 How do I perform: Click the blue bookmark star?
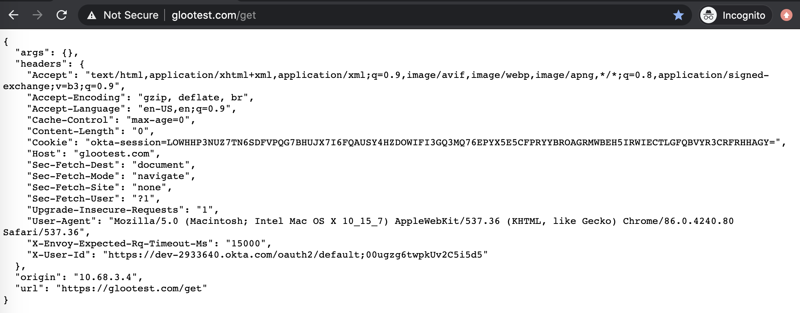678,15
